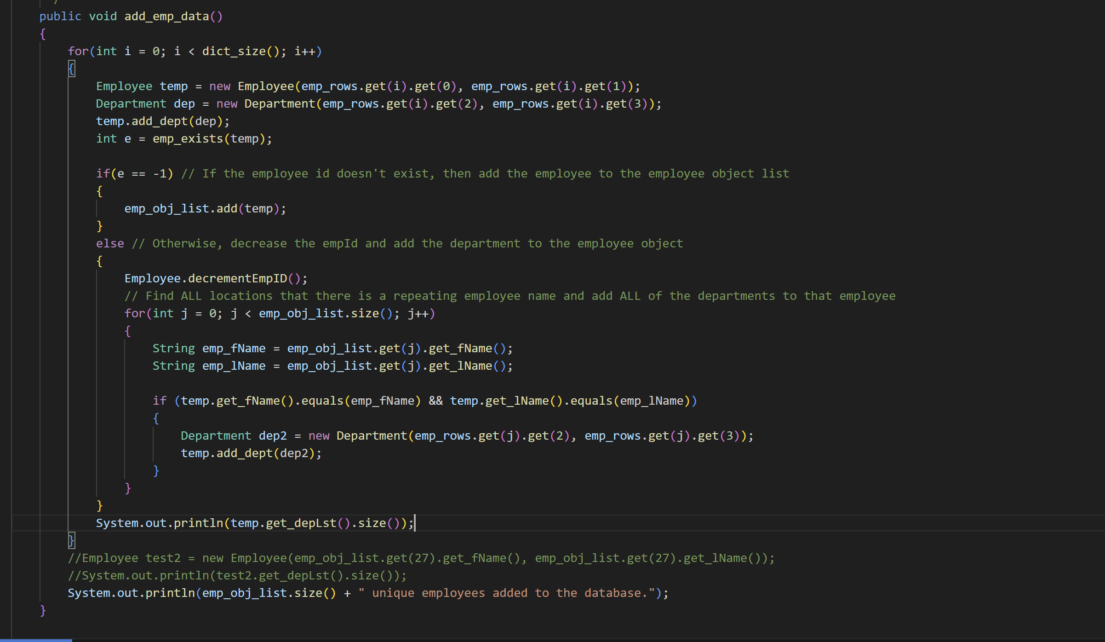
Task: Click the dep2 variable in Department dep2 declaration
Action: pyautogui.click(x=272, y=436)
